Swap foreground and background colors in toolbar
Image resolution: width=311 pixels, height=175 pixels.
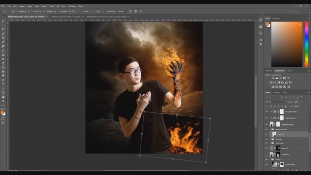4,109
